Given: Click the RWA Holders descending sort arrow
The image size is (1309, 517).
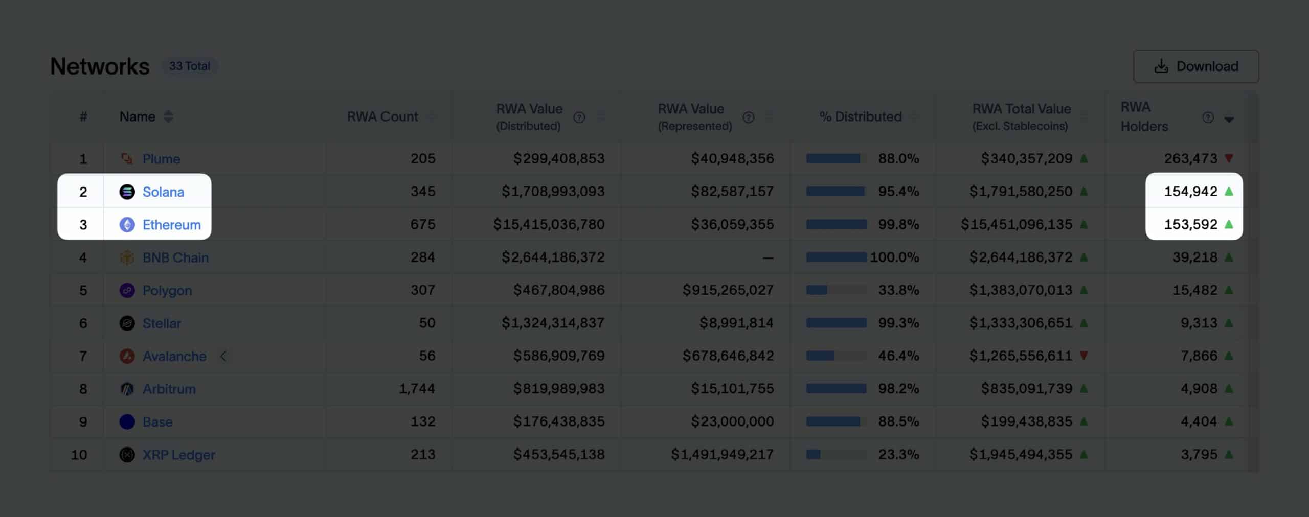Looking at the screenshot, I should coord(1229,118).
